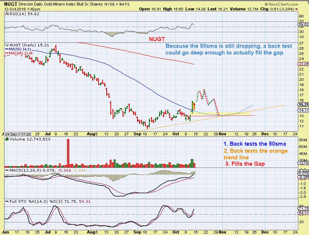309x235 pixels.
Task: Click the '24 Dec Y:17.28' crosshair readout
Action: (x=18, y=134)
